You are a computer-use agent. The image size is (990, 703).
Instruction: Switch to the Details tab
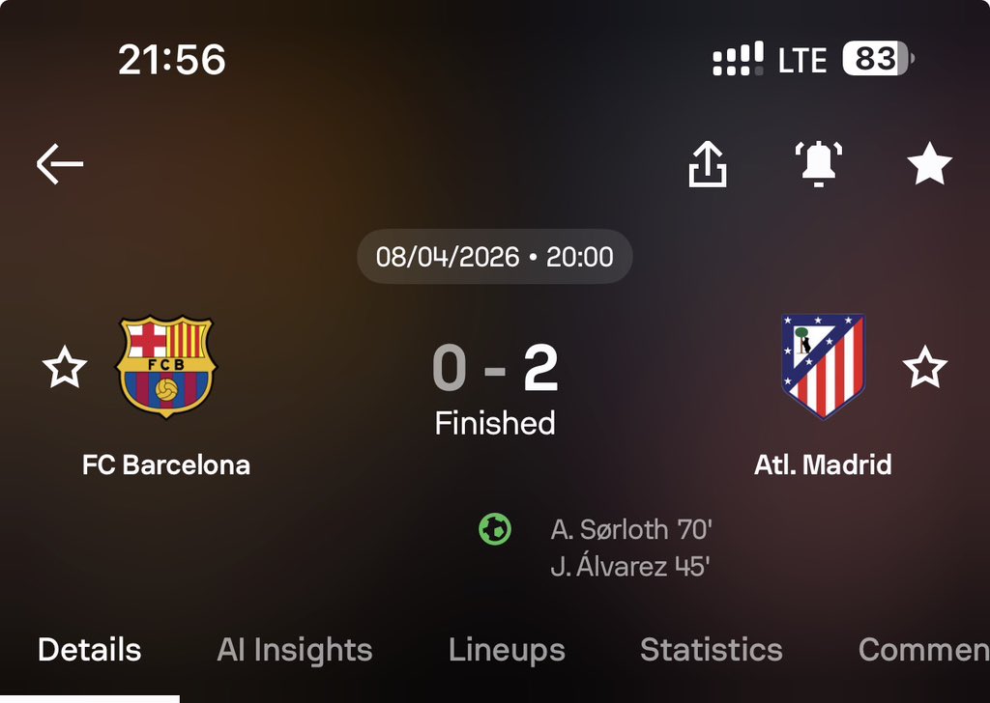pyautogui.click(x=89, y=650)
